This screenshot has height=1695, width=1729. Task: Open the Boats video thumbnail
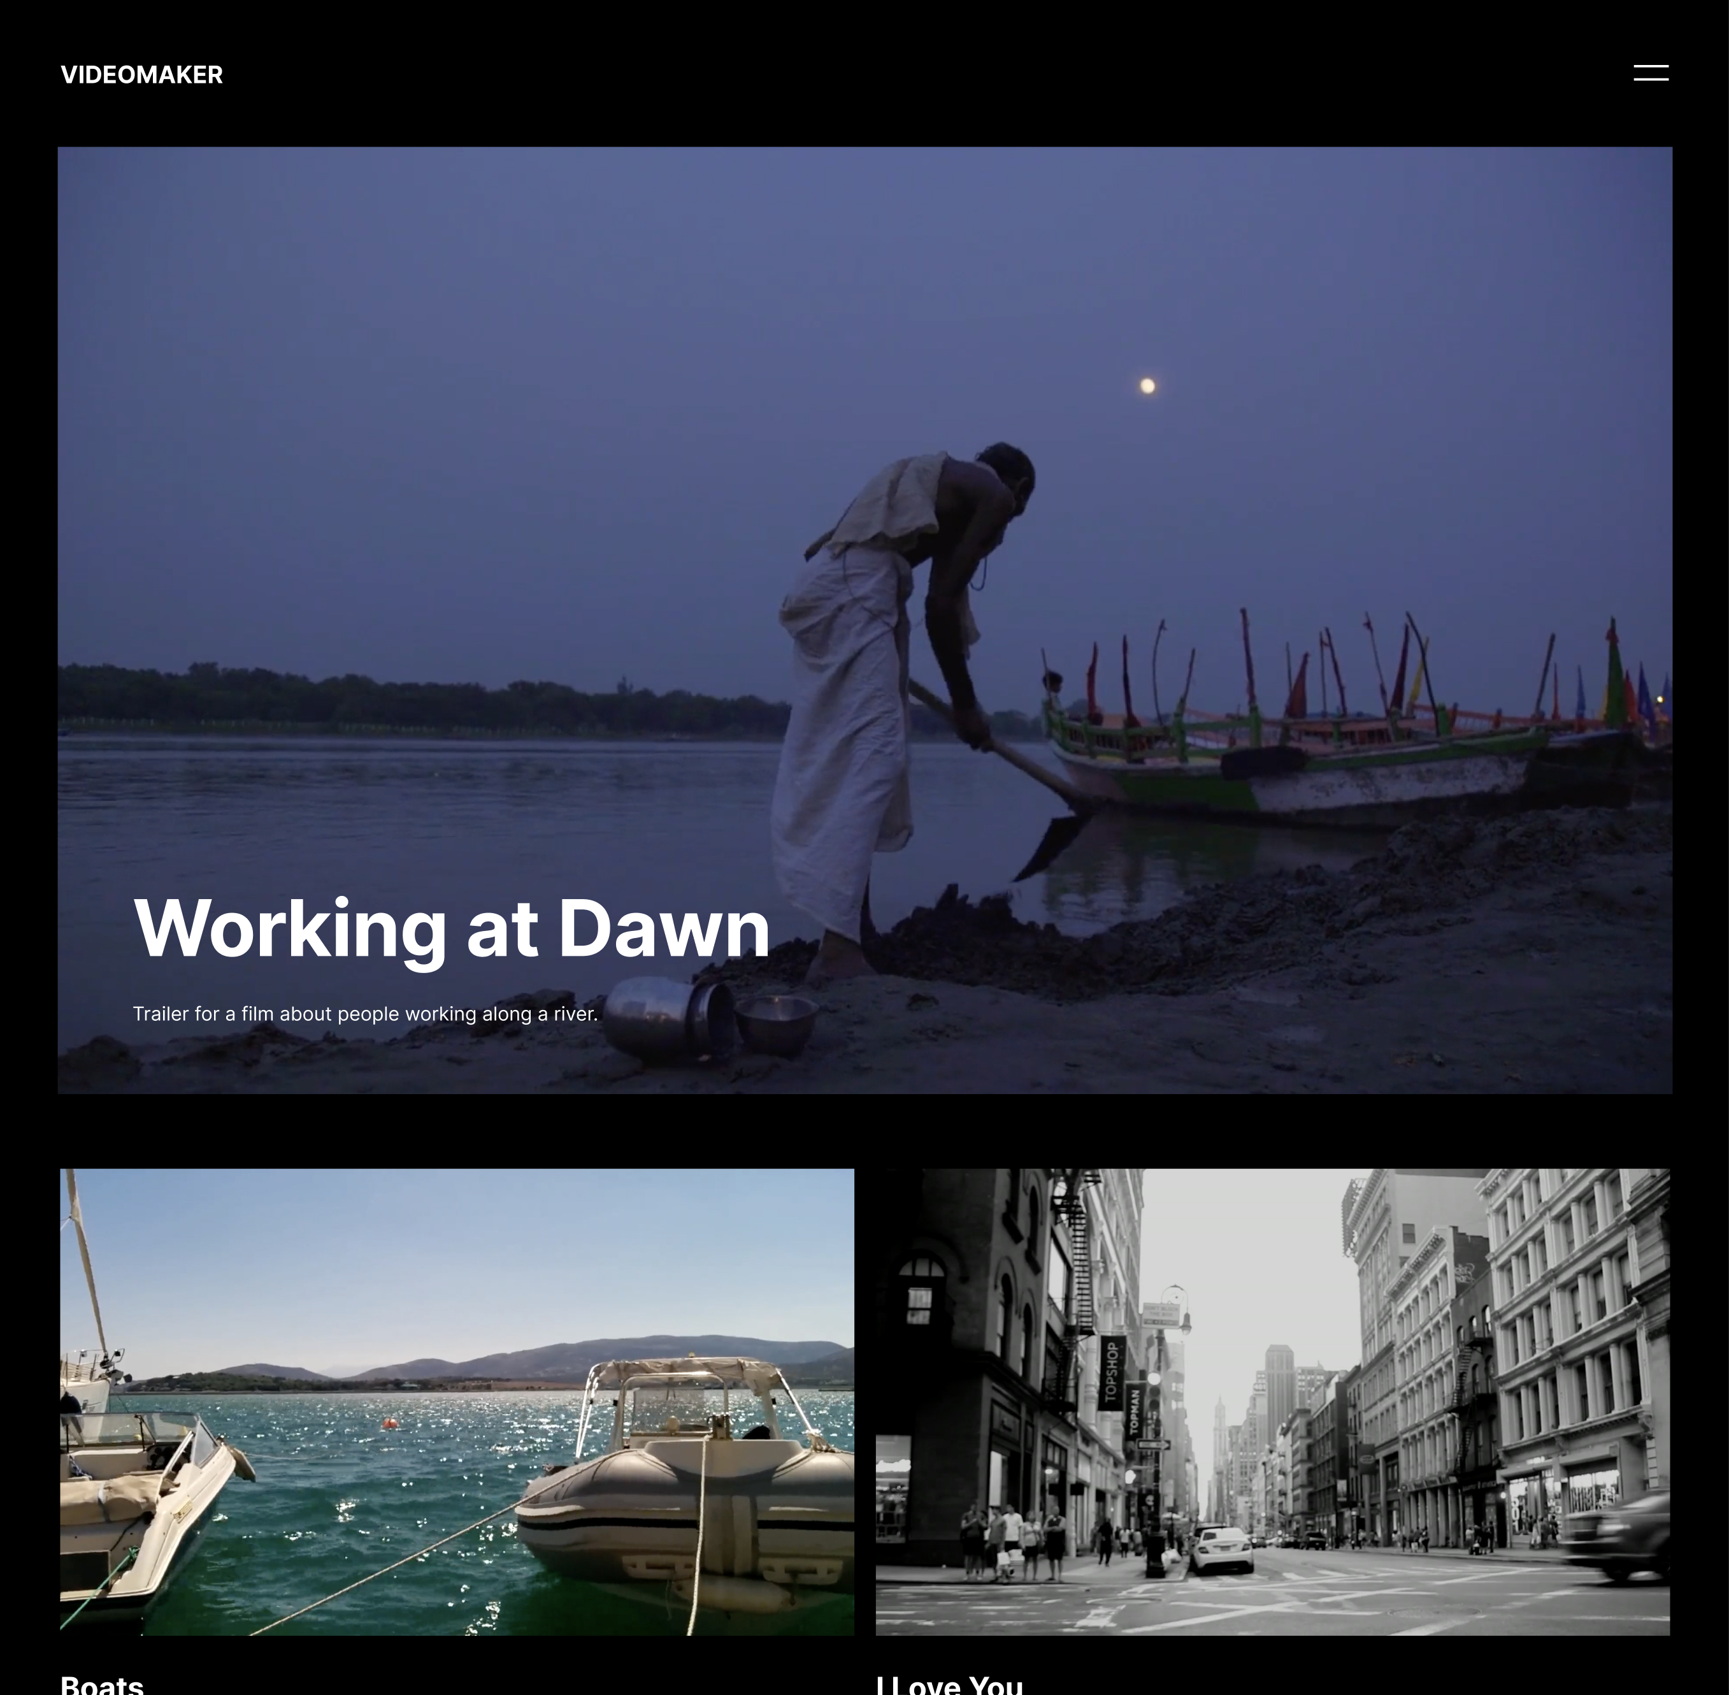(x=457, y=1401)
